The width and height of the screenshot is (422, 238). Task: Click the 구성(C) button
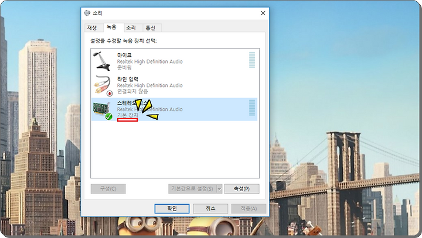tap(108, 188)
